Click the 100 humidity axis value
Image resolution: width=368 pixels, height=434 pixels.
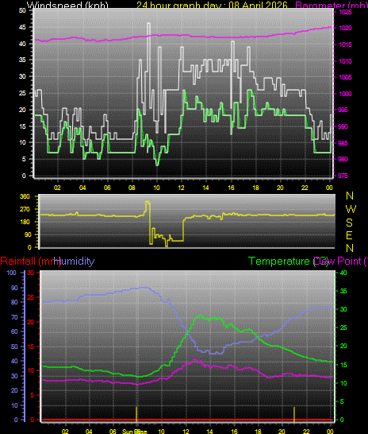[x=11, y=273]
